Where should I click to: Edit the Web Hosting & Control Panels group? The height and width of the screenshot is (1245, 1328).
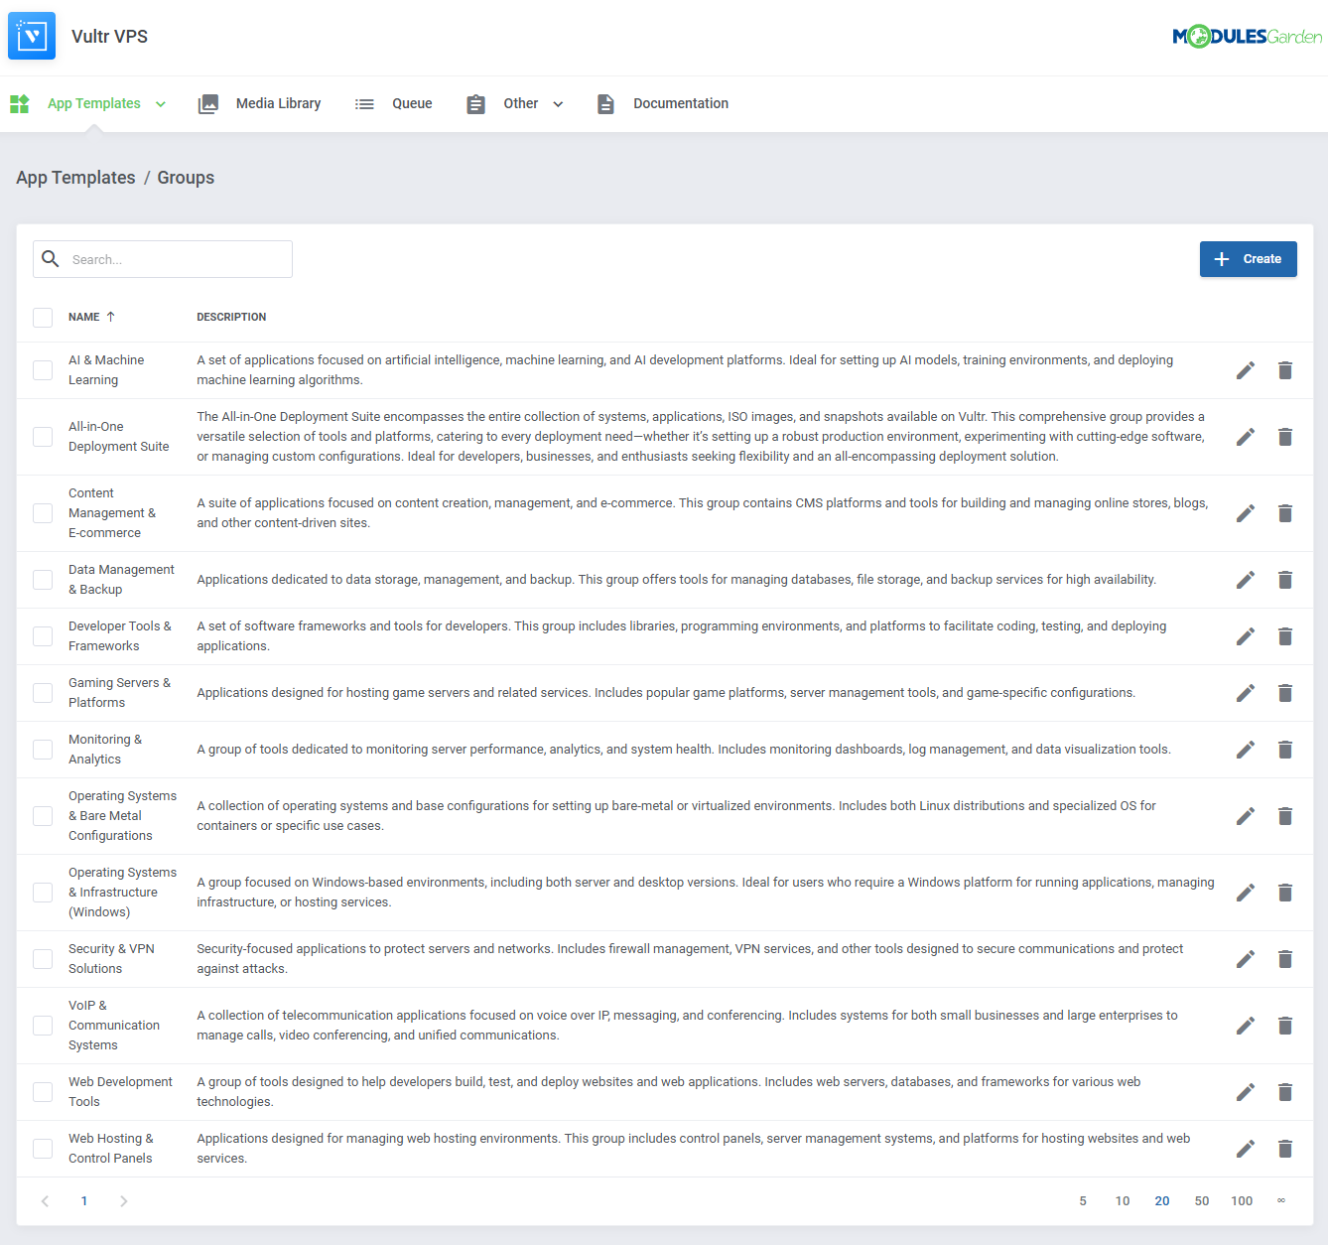coord(1245,1149)
